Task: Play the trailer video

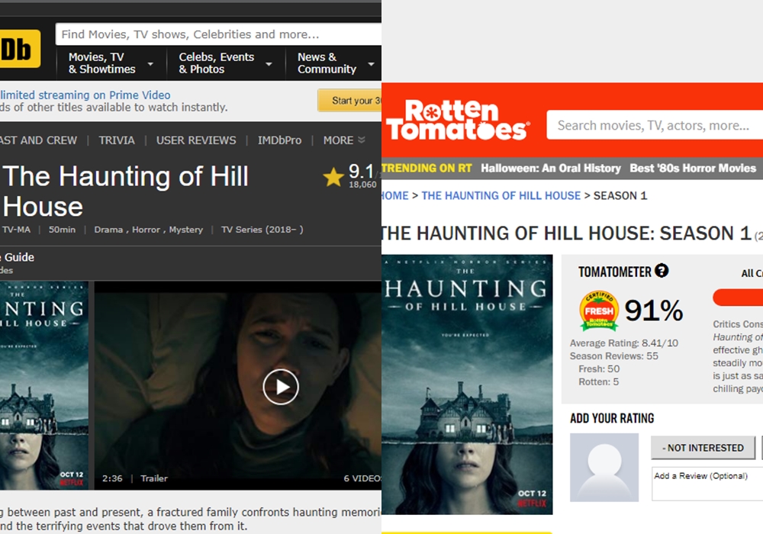Action: click(281, 387)
